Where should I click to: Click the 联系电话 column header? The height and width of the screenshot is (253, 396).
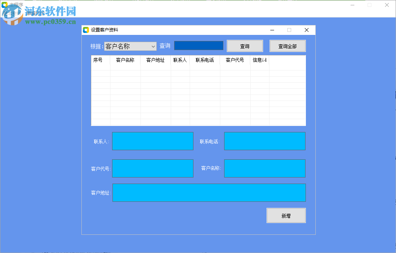pyautogui.click(x=204, y=60)
